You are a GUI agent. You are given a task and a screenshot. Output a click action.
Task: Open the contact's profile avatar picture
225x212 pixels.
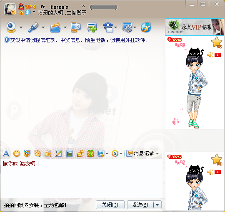[10, 9]
